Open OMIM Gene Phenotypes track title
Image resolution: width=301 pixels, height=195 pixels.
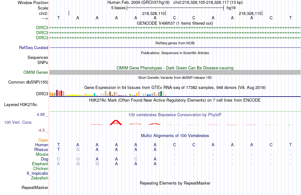[175, 68]
